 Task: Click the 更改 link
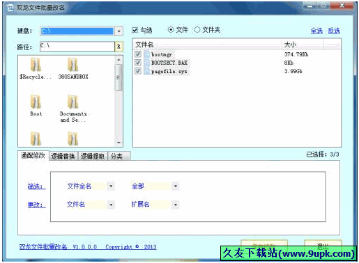[36, 205]
